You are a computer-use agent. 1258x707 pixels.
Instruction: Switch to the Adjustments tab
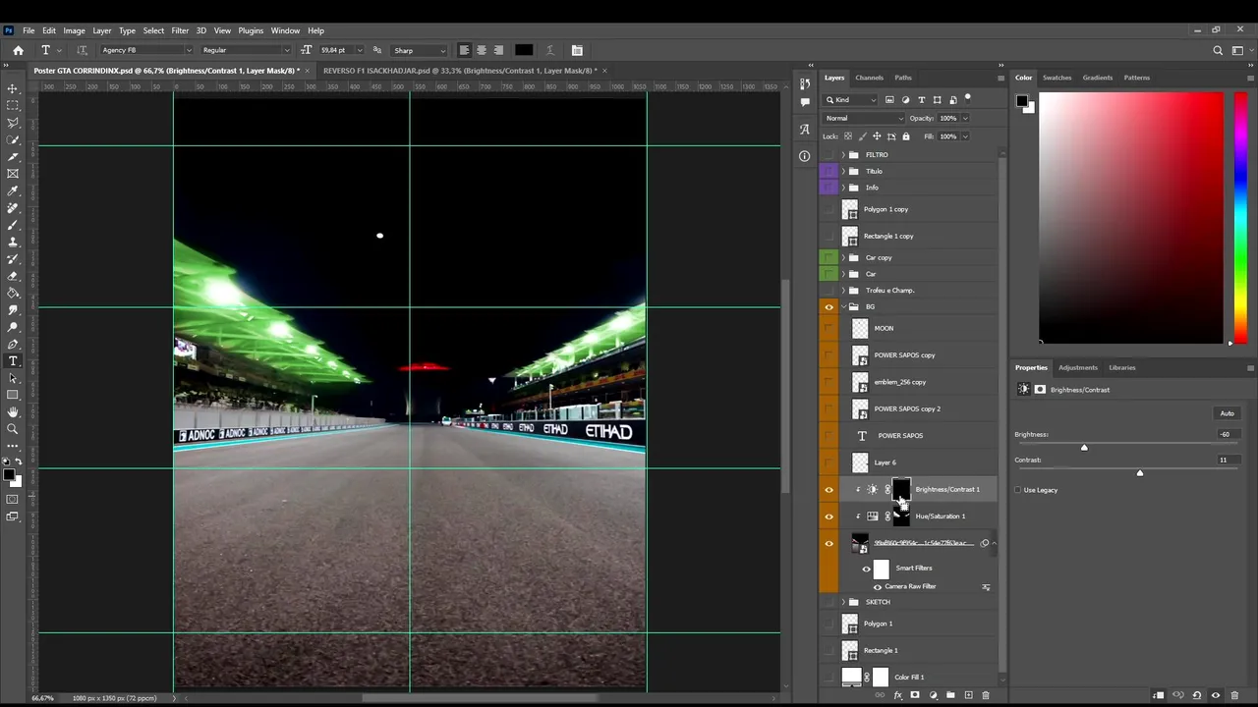1078,367
